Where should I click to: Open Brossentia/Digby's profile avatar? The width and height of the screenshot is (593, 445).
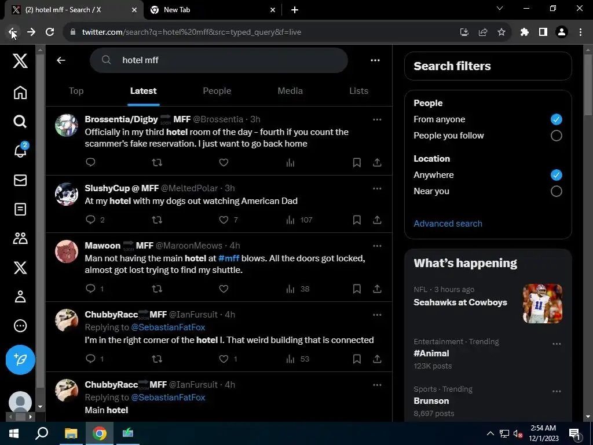coord(67,125)
